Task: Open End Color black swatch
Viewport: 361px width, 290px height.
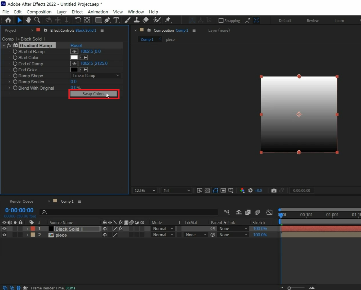Action: (x=74, y=69)
